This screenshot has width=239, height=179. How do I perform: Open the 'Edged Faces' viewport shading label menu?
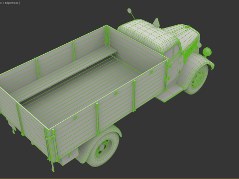point(9,3)
